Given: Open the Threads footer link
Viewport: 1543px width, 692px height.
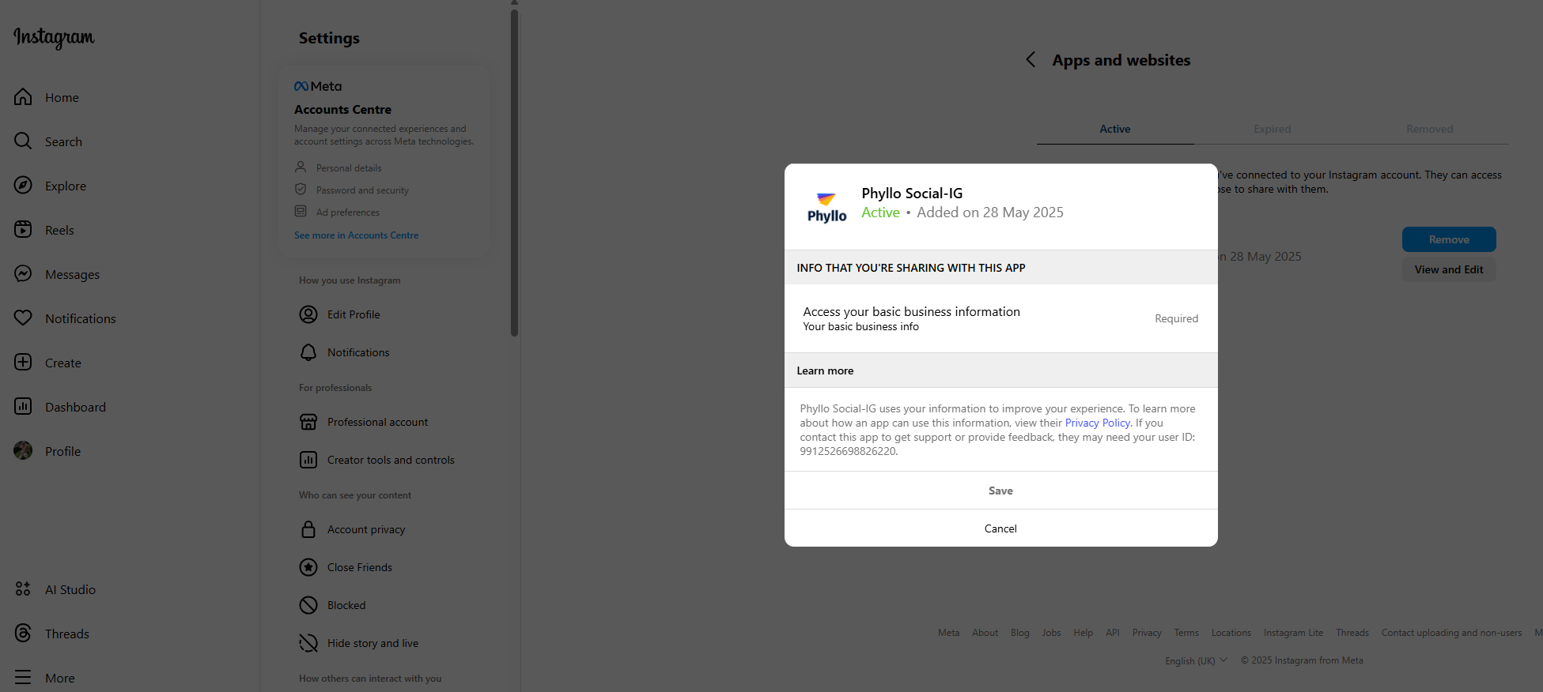Looking at the screenshot, I should coord(1352,633).
